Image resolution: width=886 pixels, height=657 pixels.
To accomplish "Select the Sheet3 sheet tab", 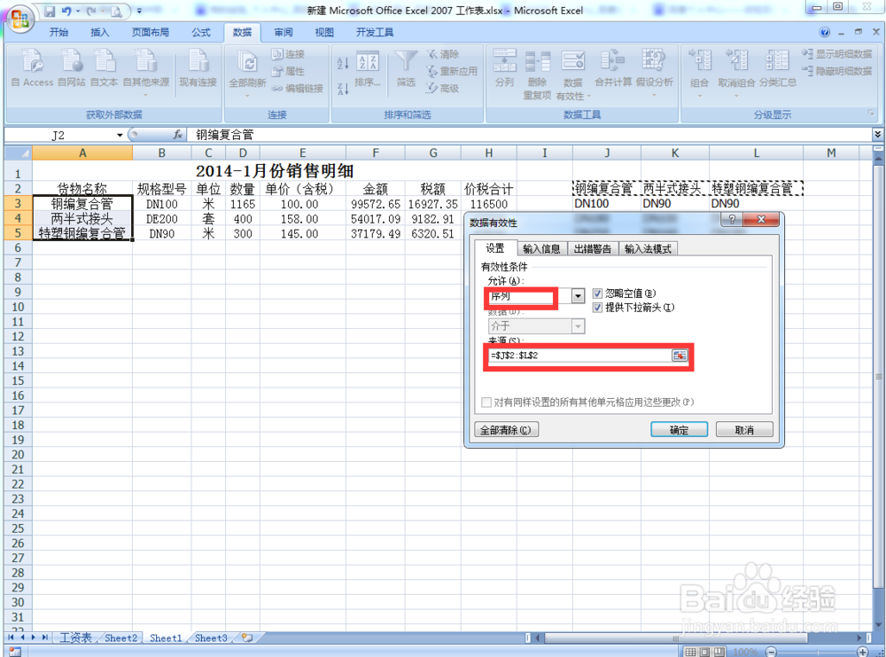I will pyautogui.click(x=211, y=637).
